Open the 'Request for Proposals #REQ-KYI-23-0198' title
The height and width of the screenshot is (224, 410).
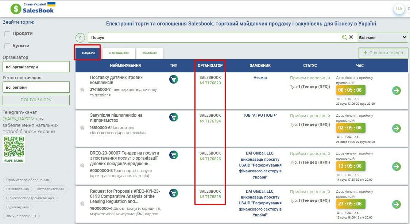pyautogui.click(x=125, y=196)
